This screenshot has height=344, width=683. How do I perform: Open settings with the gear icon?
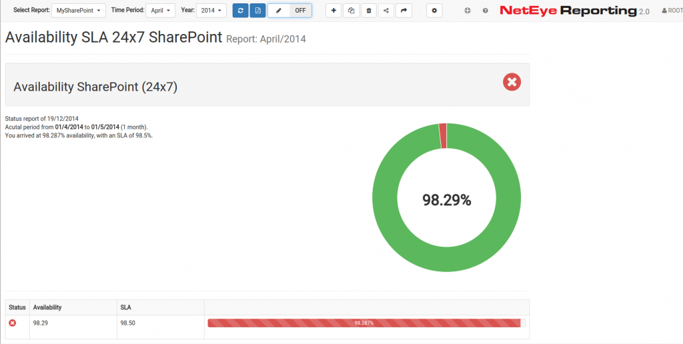click(434, 11)
